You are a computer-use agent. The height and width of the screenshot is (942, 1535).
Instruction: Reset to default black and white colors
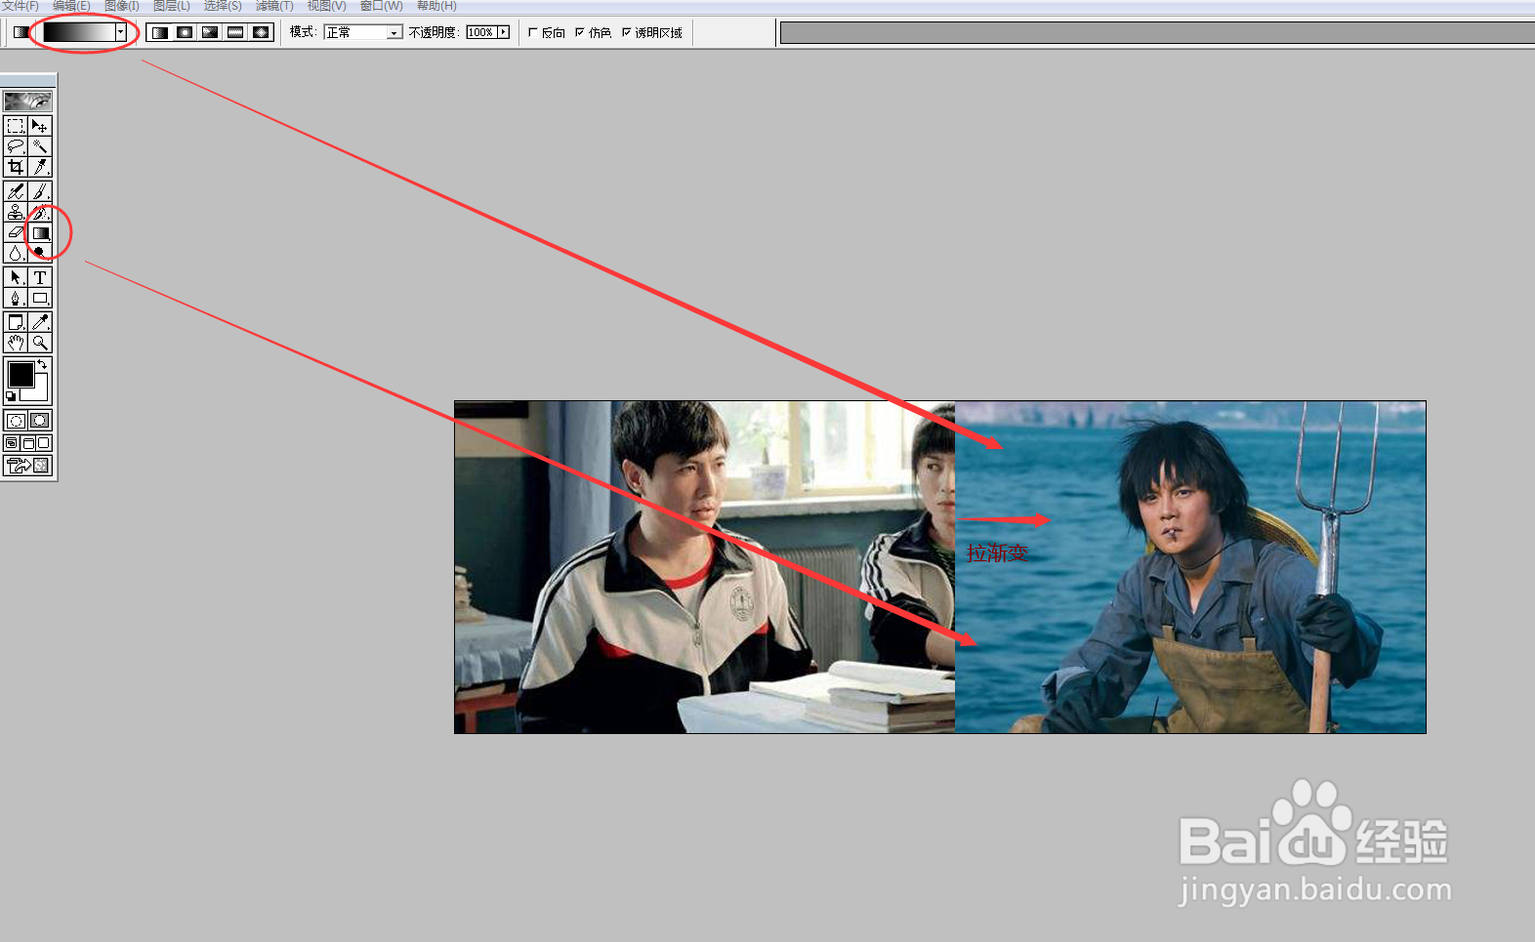point(11,395)
